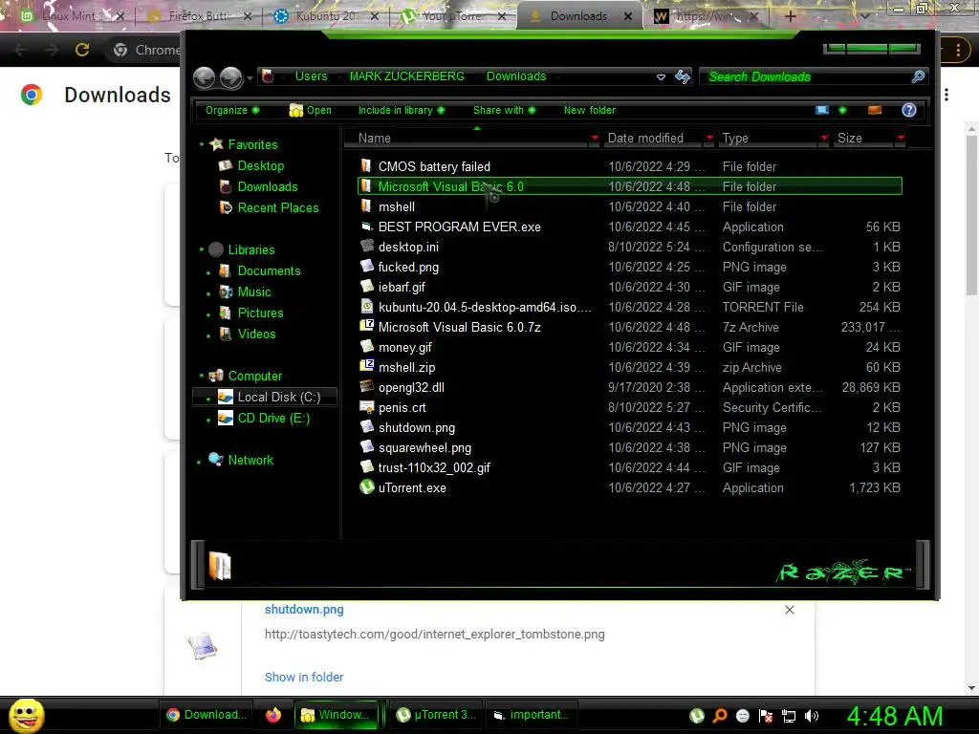979x734 pixels.
Task: Expand the address bar history dropdown arrow
Action: 661,76
